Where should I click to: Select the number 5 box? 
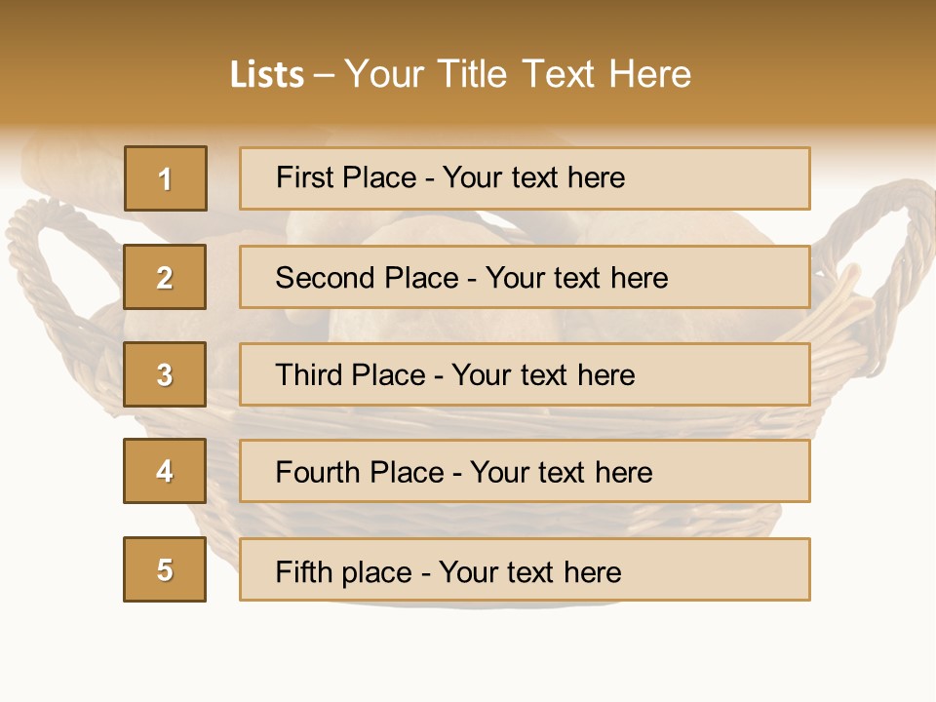165,569
